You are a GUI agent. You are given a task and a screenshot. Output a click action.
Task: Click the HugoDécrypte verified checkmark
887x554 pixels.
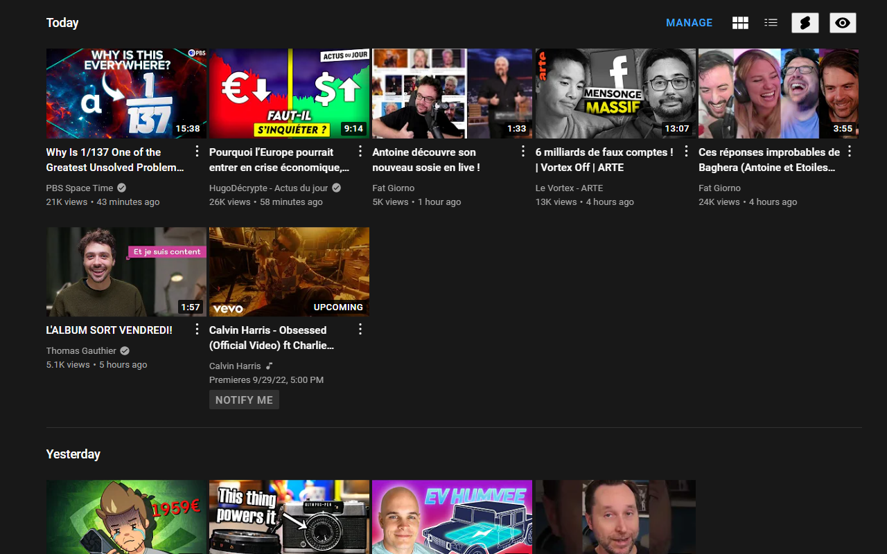coord(337,188)
